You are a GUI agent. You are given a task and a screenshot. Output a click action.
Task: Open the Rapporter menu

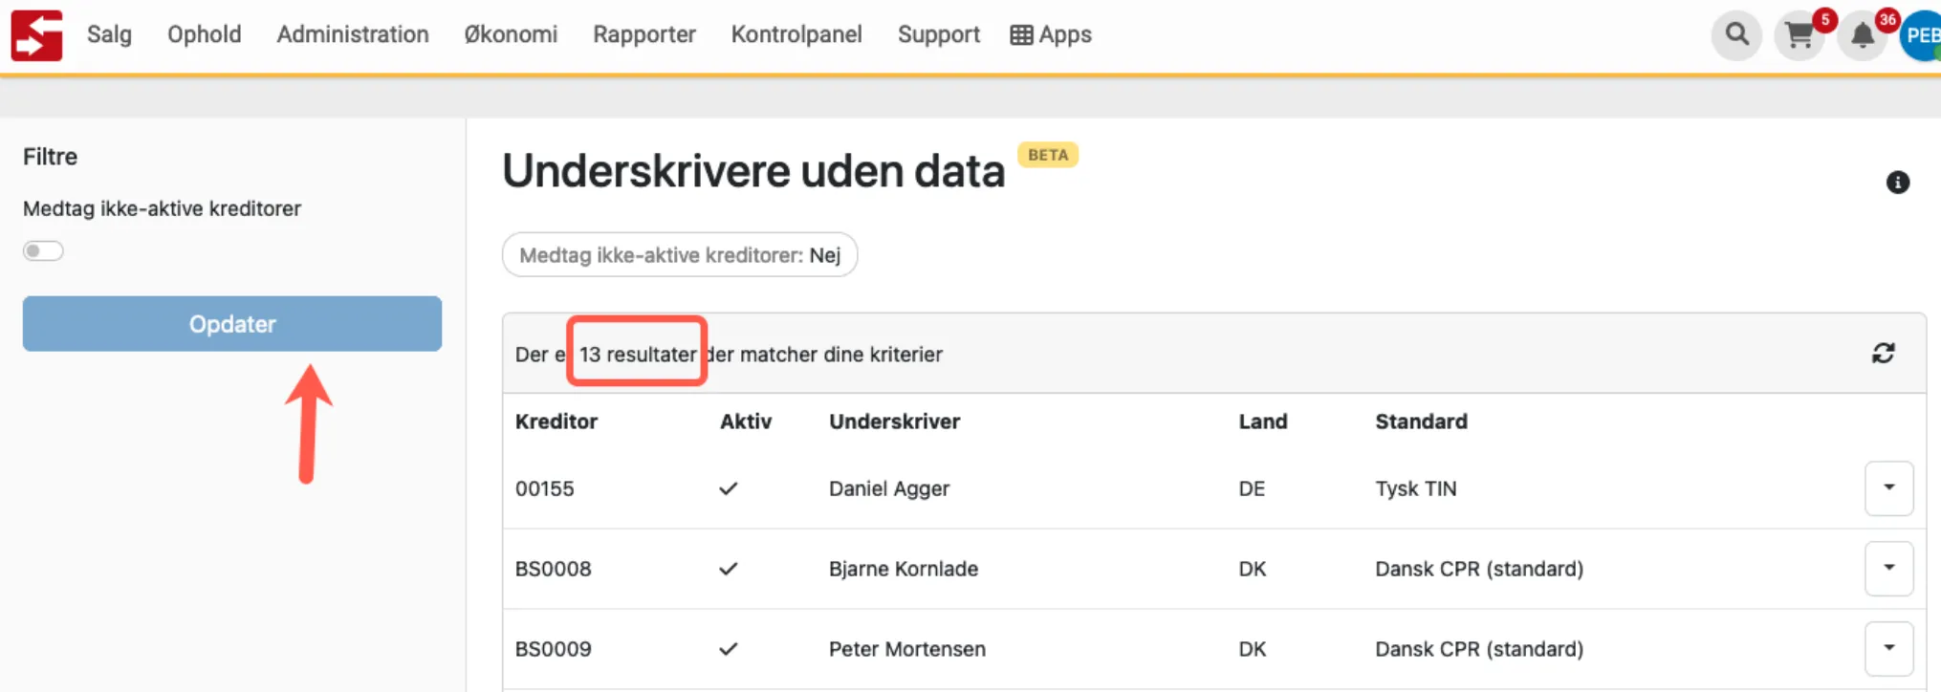(x=644, y=34)
